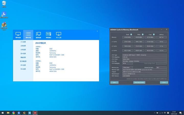Show hidden system tray icons
This screenshot has height=115, width=184.
155,113
